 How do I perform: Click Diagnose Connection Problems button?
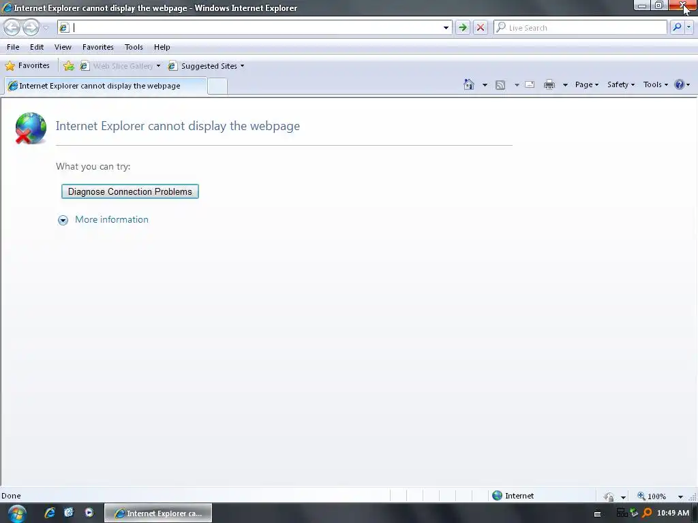click(x=130, y=191)
